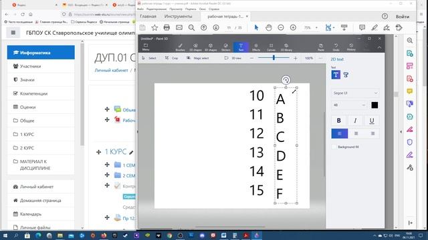428x240 pixels.
Task: Choose the Select tool in Paint 3D
Action: click(149, 58)
